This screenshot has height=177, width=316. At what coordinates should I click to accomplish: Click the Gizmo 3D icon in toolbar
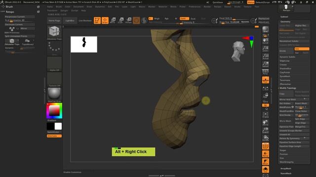tap(136, 21)
